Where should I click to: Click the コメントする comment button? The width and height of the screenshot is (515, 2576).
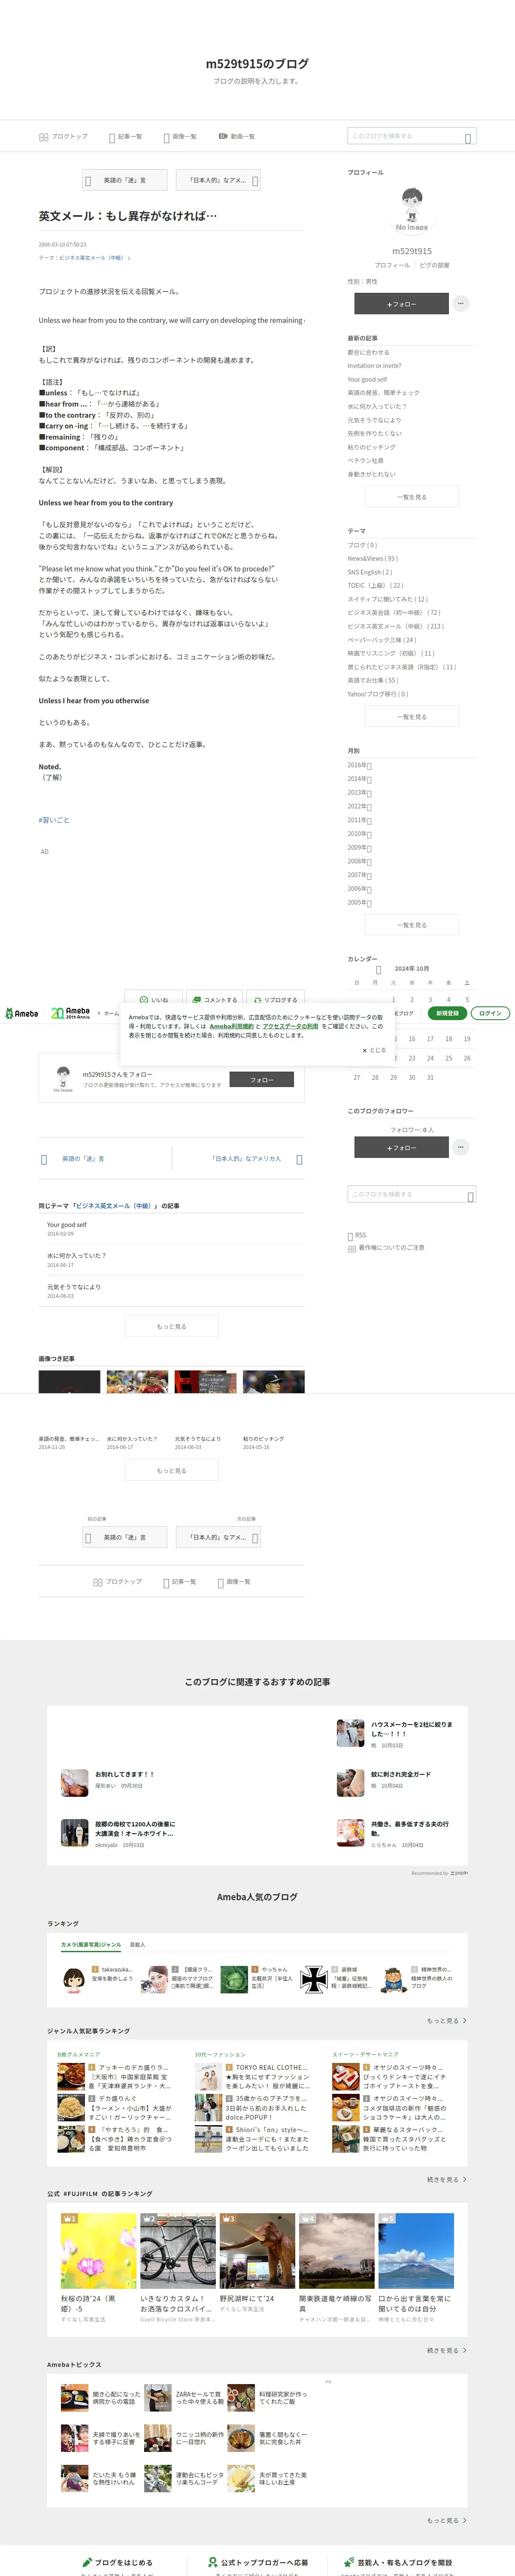click(214, 999)
